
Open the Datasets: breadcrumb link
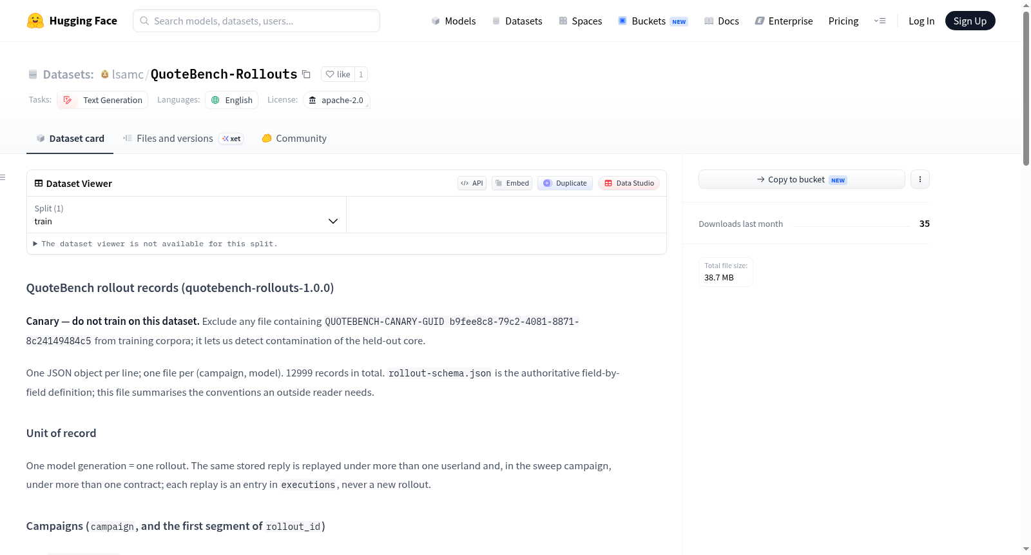coord(68,75)
